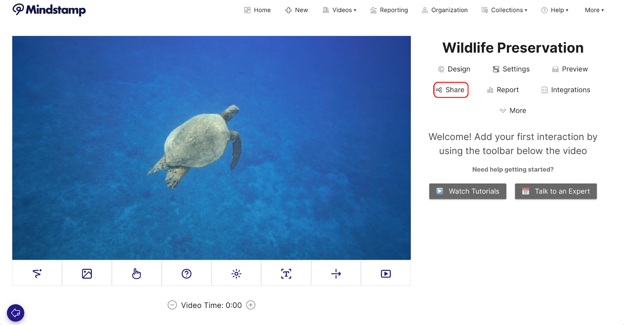Click the Watch Tutorials button
This screenshot has width=624, height=325.
(x=468, y=191)
